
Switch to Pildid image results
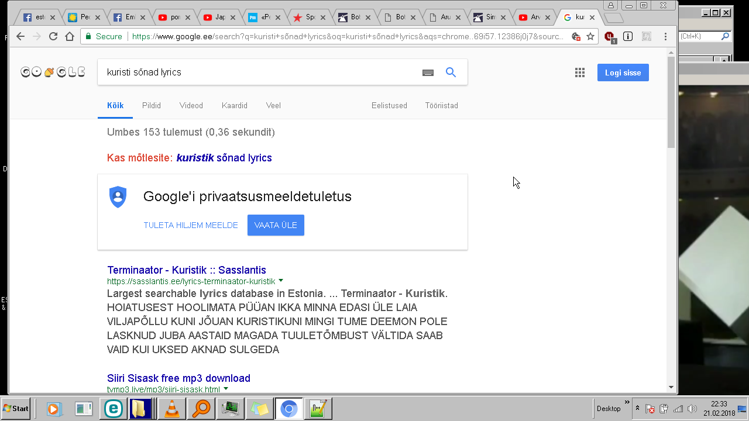click(x=152, y=106)
